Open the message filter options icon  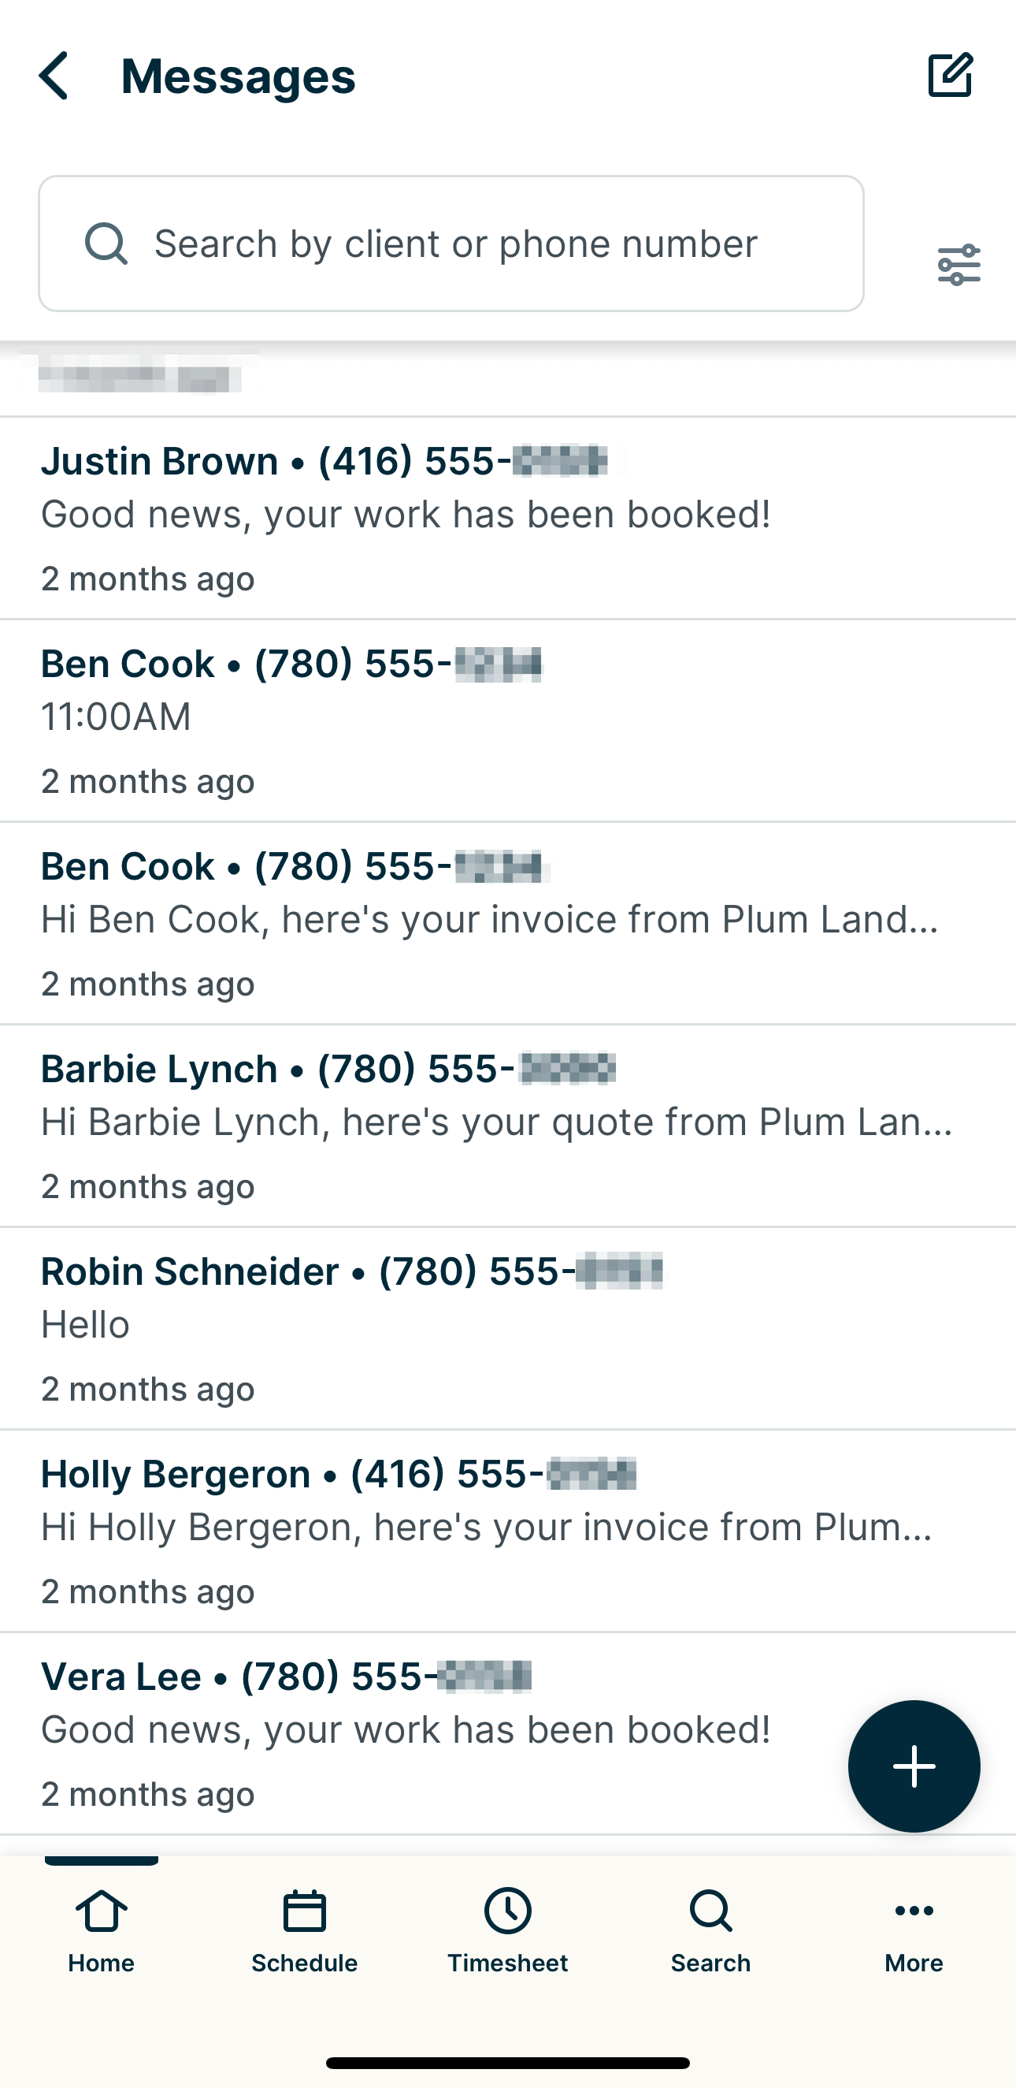click(x=959, y=265)
